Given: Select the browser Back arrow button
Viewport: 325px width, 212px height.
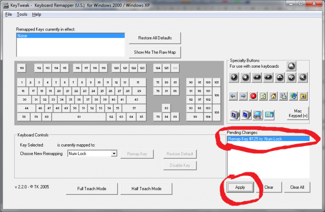Looking at the screenshot, I should (234, 96).
